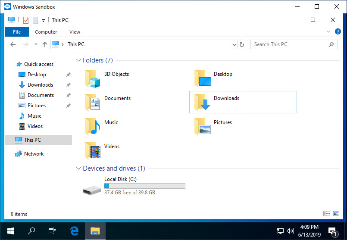Screen dimensions: 347x240
Task: Go up one level with up arrow
Action: coord(45,44)
